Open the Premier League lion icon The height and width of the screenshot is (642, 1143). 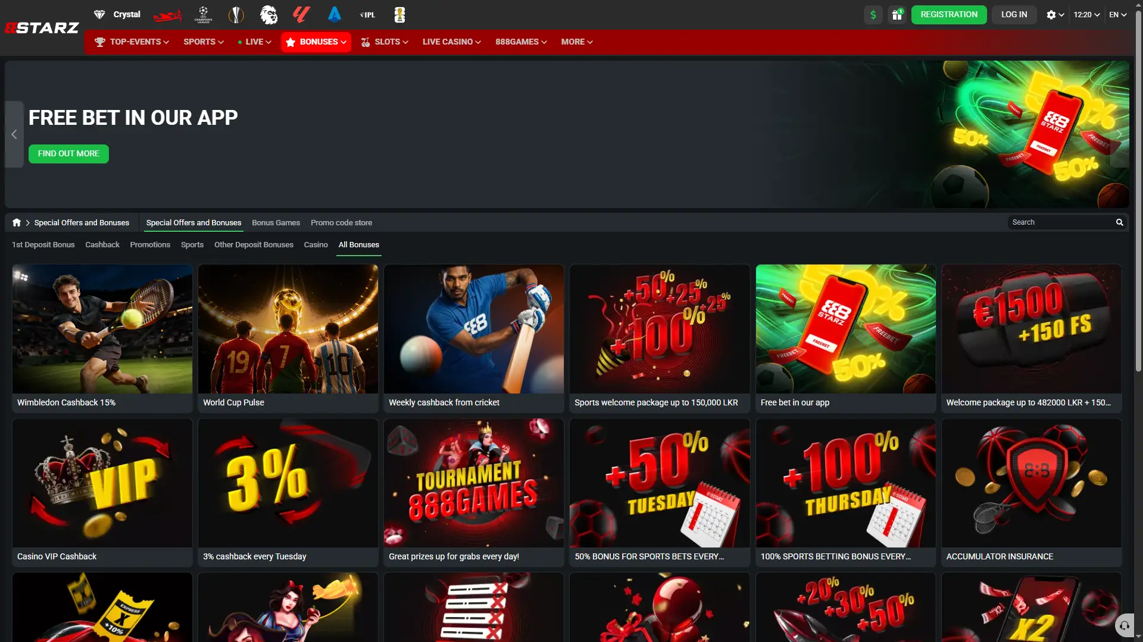(269, 15)
